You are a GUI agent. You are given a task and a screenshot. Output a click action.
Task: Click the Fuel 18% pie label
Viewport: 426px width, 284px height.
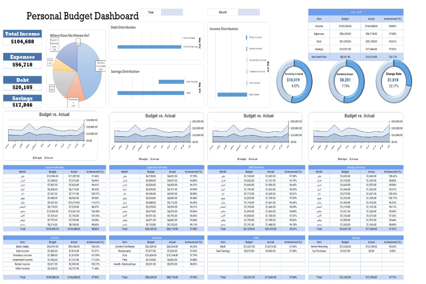pyautogui.click(x=52, y=88)
